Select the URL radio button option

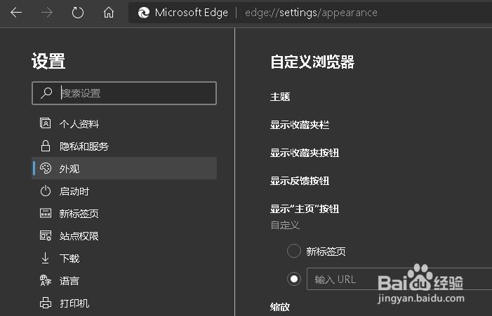coord(293,279)
